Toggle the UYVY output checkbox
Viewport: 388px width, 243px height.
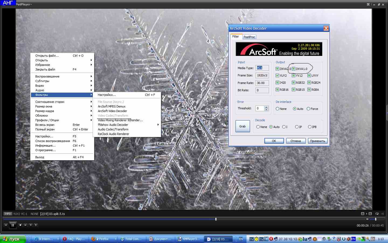[x=309, y=76]
